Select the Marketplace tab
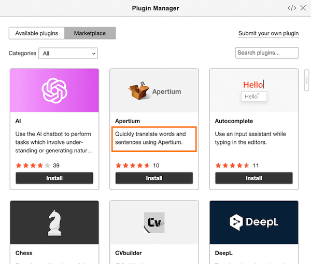Screen dimensions: 311x264 [x=90, y=33]
